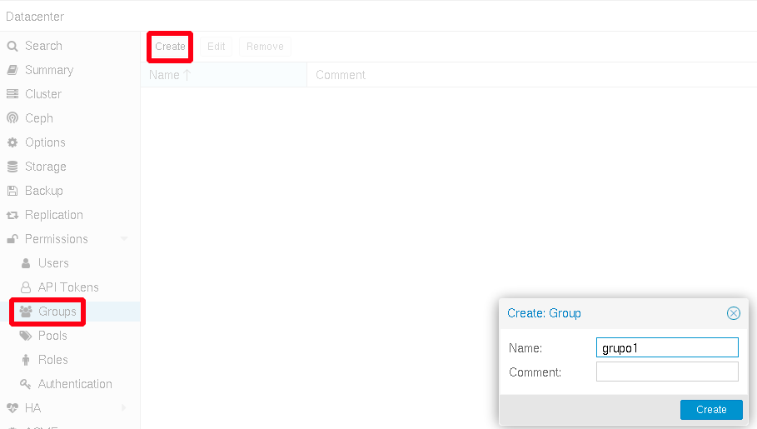The height and width of the screenshot is (429, 757).
Task: Go to the Groups section
Action: tap(57, 312)
